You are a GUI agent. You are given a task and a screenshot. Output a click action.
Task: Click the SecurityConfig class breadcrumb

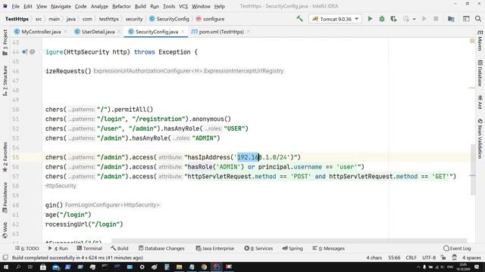(x=169, y=19)
